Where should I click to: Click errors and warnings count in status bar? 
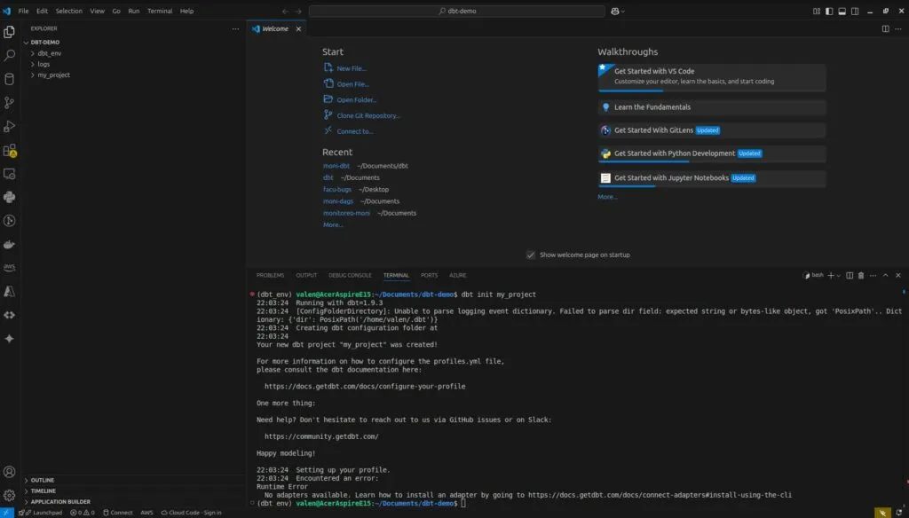(x=83, y=513)
